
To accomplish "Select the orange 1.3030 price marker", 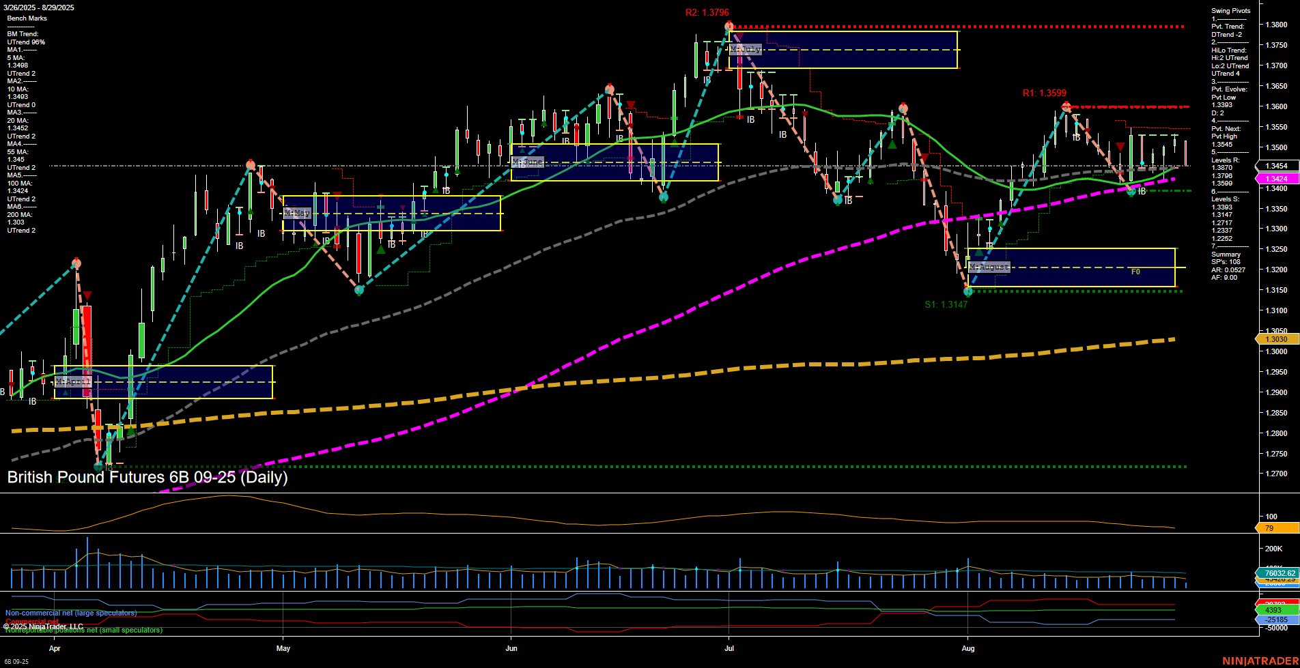I will pyautogui.click(x=1276, y=339).
